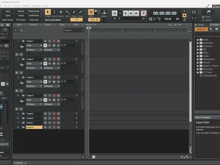This screenshot has height=165, width=220.
Task: Select the Draw pencil tool
Action: click(74, 12)
